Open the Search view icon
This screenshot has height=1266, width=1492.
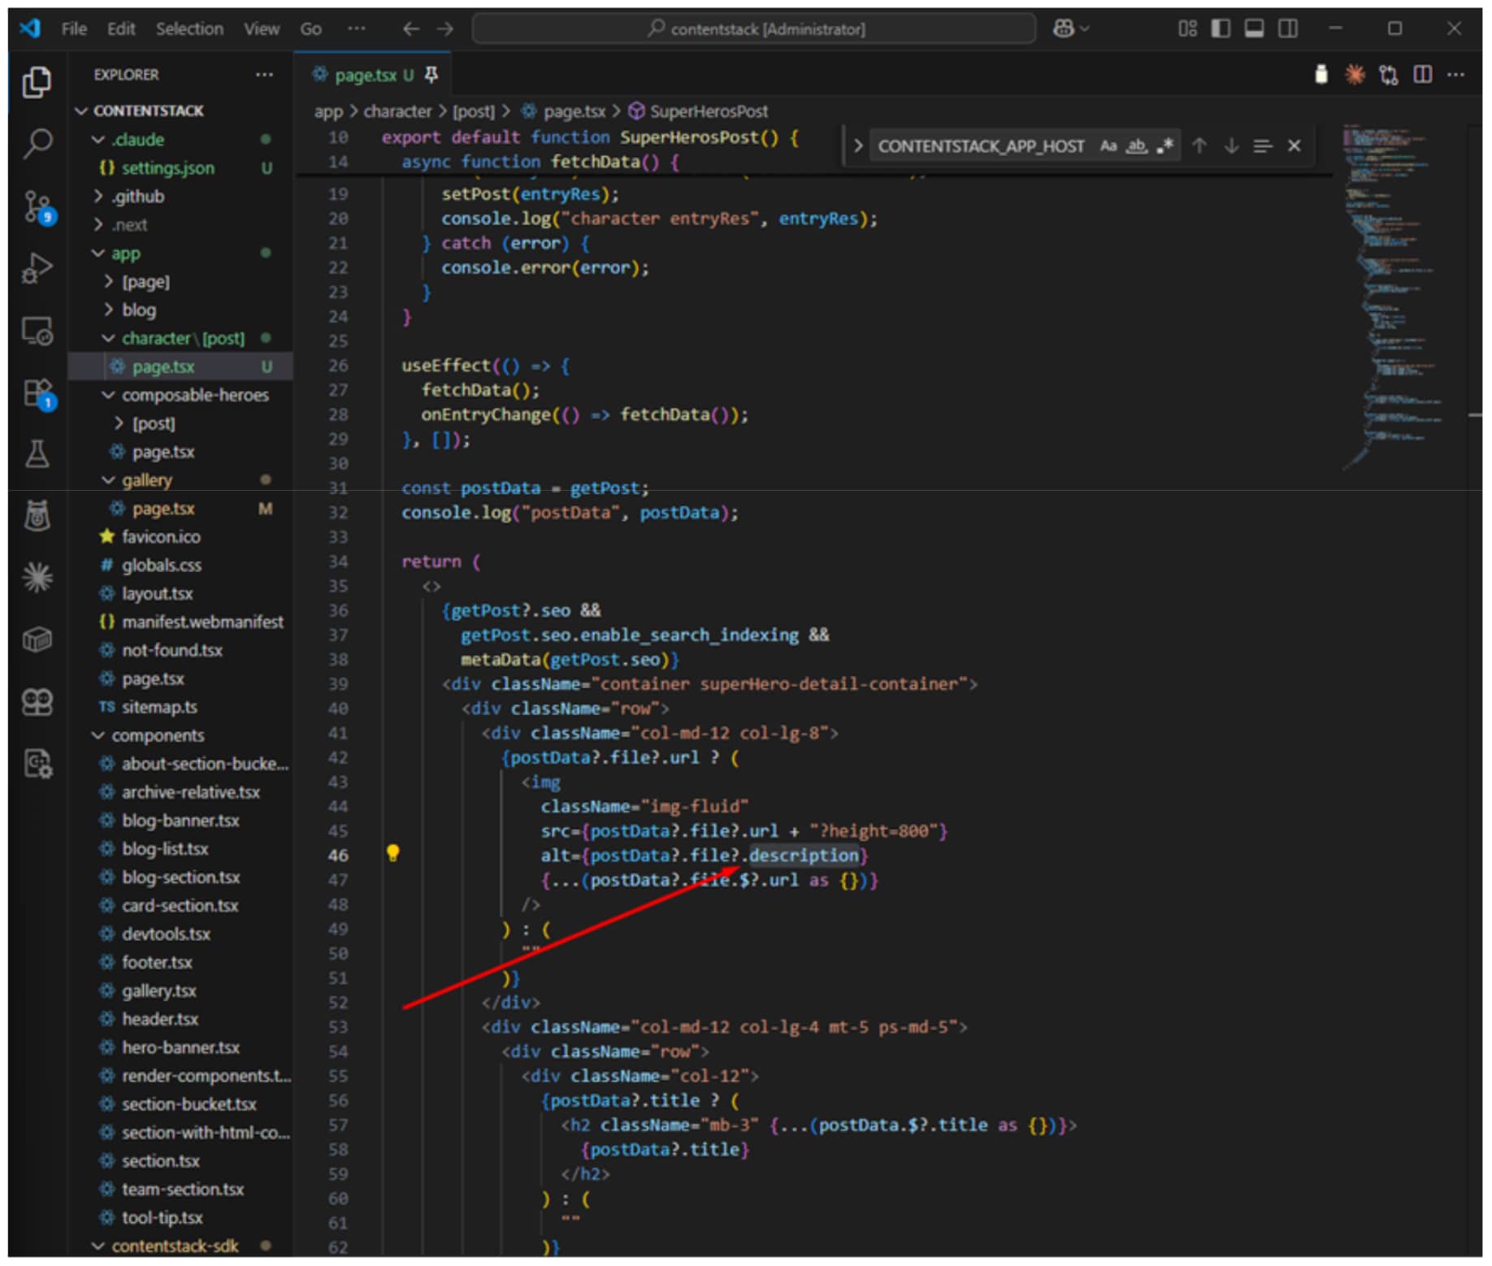(37, 144)
